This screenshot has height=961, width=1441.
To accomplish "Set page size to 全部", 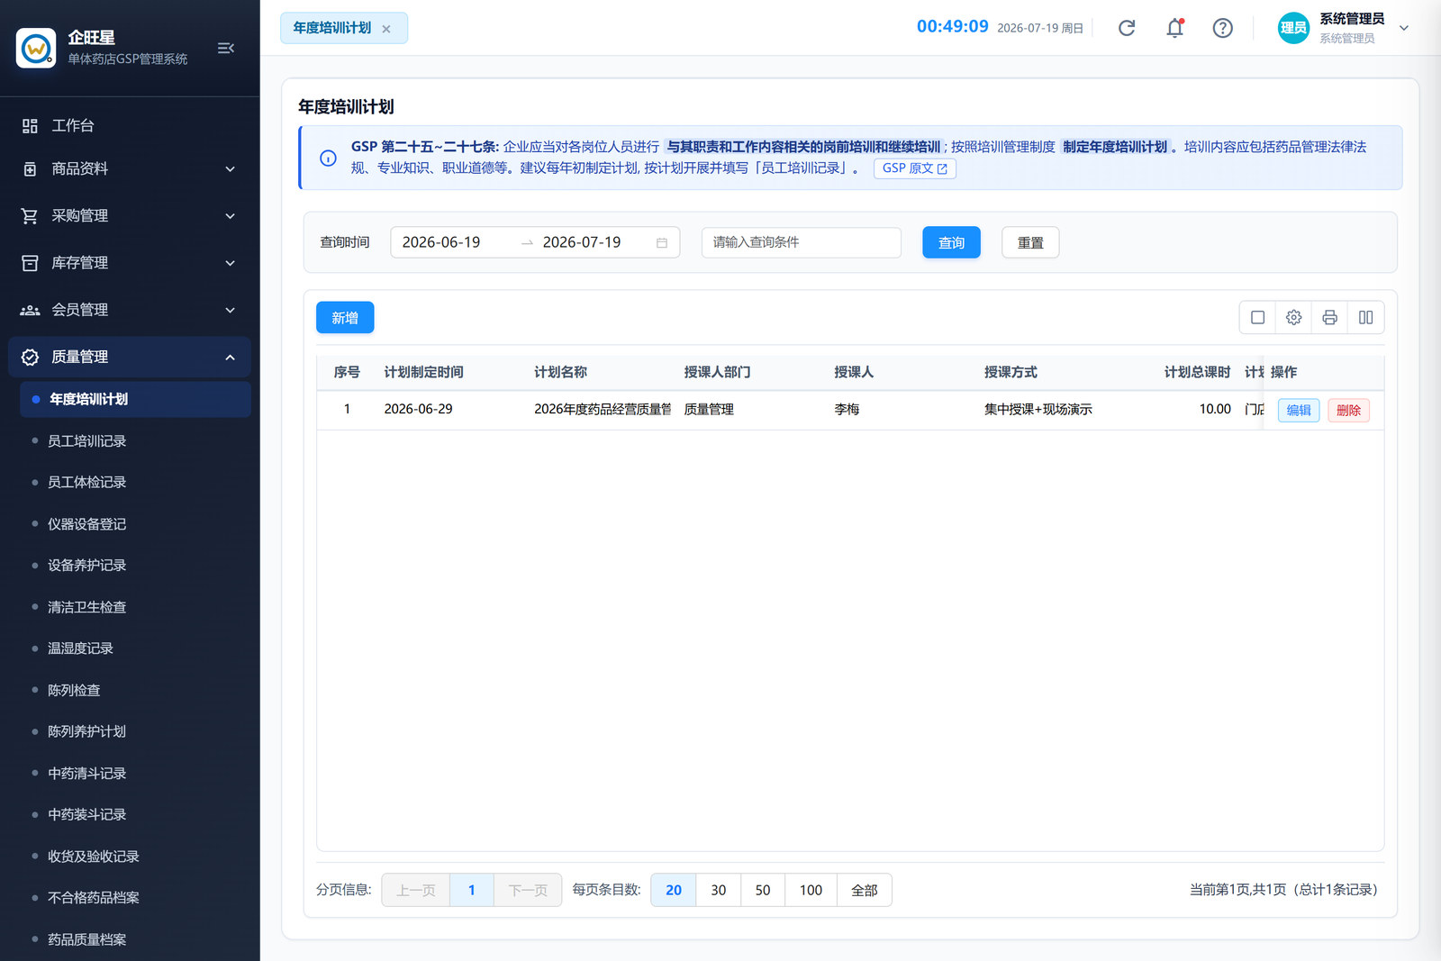I will (865, 890).
